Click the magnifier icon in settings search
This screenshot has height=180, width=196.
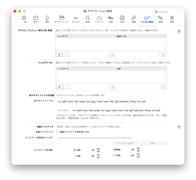click(156, 12)
